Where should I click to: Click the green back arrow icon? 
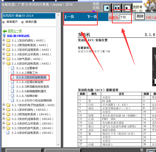point(5,31)
